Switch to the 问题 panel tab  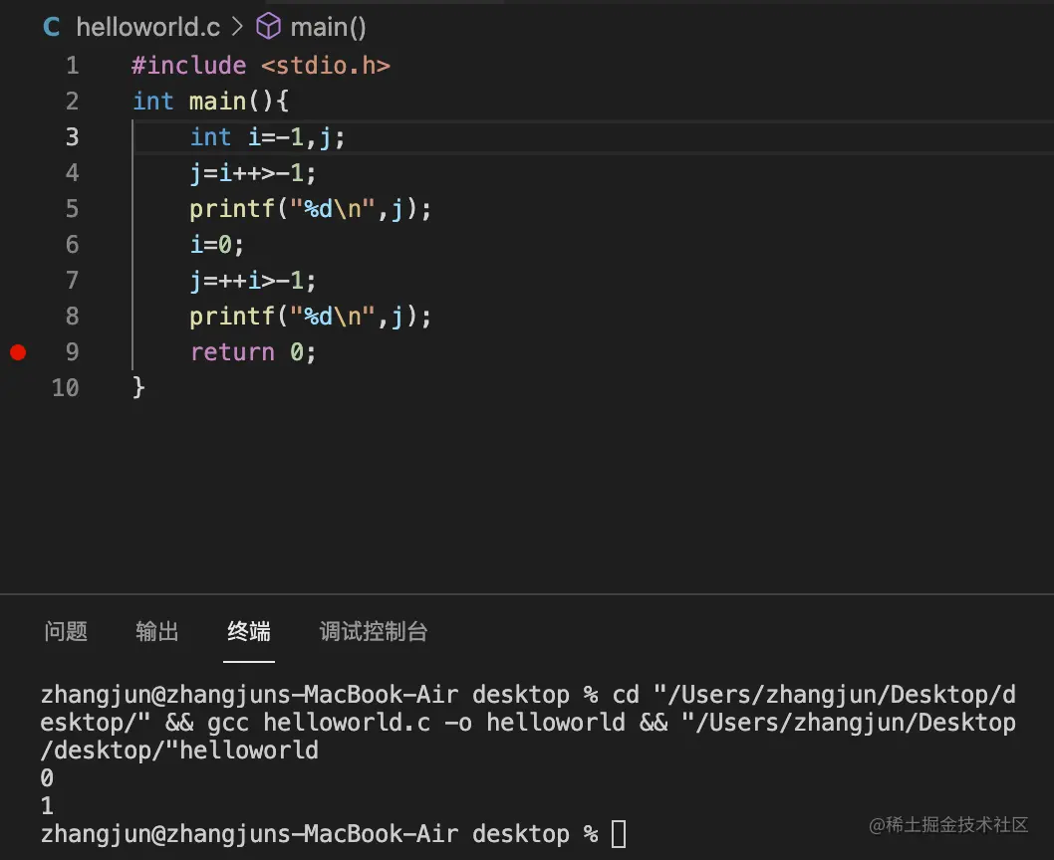click(66, 631)
